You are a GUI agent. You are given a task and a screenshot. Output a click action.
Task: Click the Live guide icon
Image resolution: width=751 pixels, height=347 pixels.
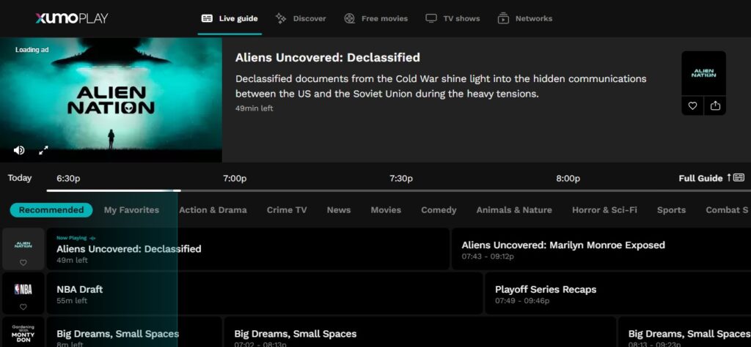coord(207,18)
